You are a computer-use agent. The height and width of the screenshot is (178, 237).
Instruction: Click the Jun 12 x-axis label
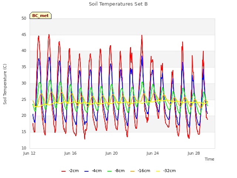(x=29, y=153)
